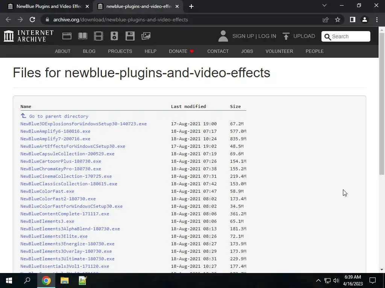The height and width of the screenshot is (288, 385).
Task: Open the VOLUNTEER menu item
Action: [279, 51]
